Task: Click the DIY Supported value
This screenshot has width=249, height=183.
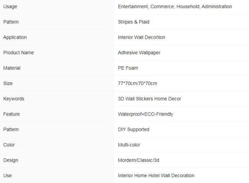Action: tap(134, 130)
